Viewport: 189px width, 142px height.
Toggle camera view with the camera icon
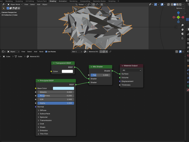pyautogui.click(x=183, y=34)
